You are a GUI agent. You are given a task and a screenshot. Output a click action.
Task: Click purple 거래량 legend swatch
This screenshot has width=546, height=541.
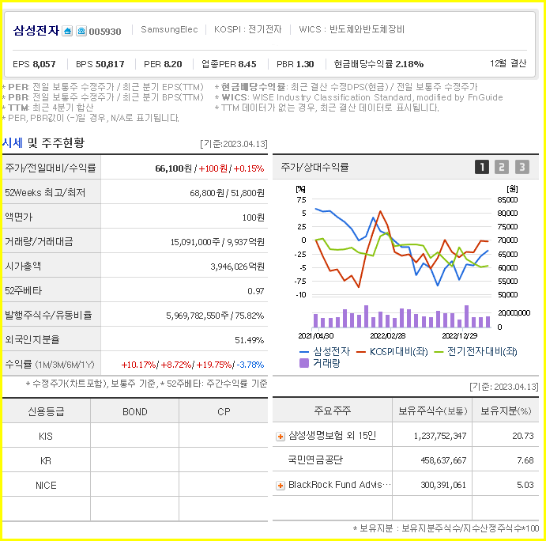point(304,363)
